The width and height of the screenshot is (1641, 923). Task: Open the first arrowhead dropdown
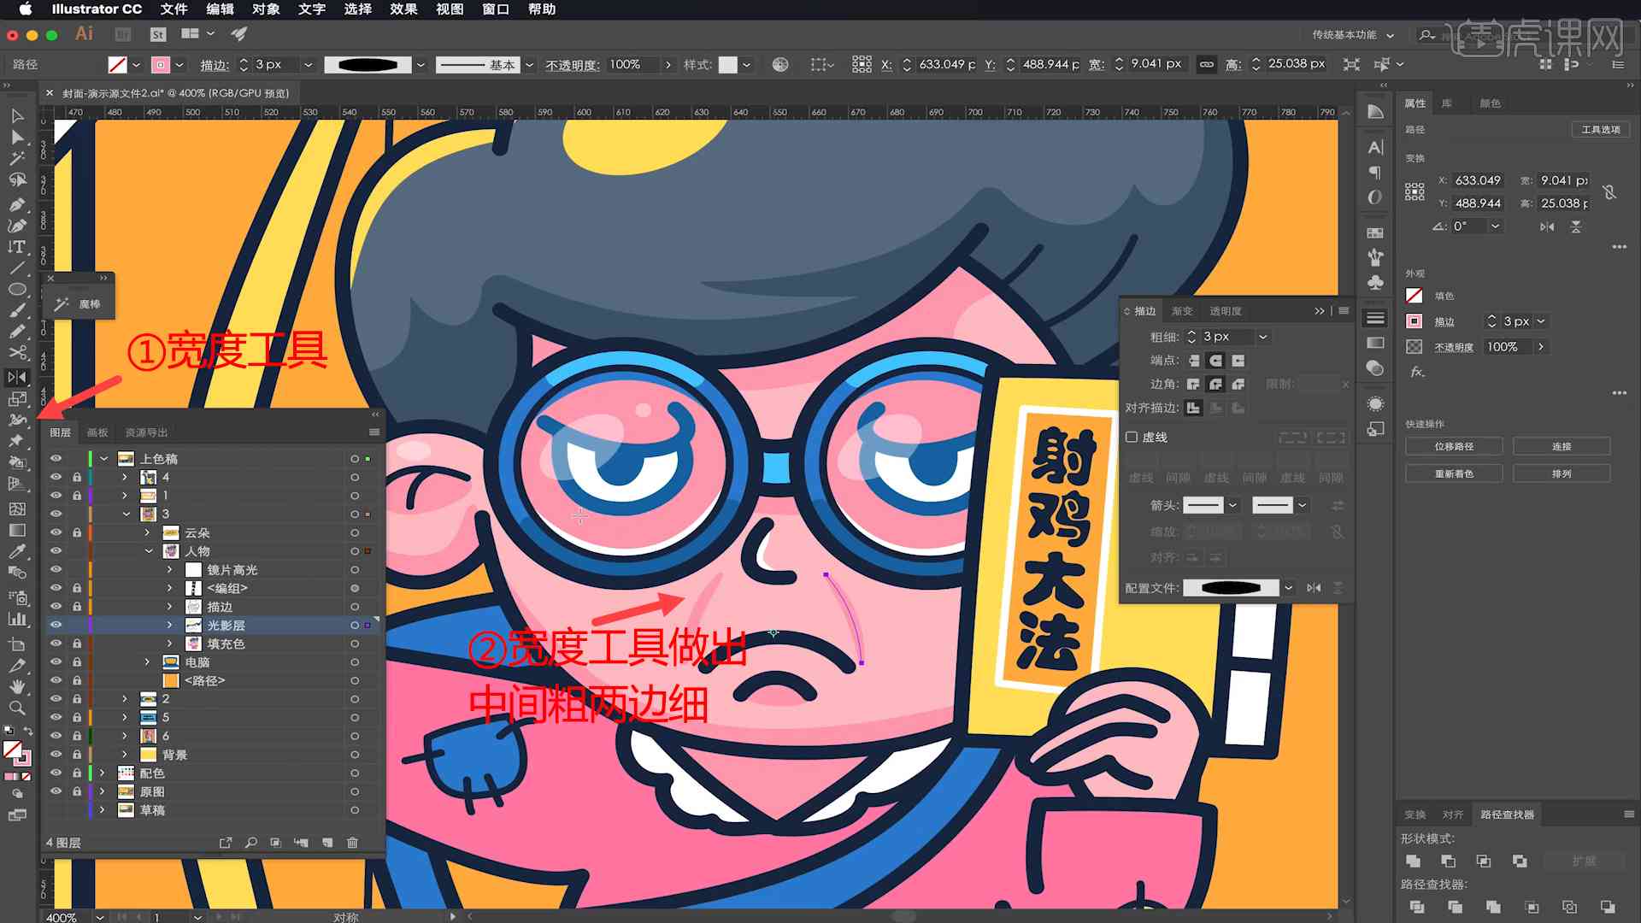pyautogui.click(x=1232, y=505)
